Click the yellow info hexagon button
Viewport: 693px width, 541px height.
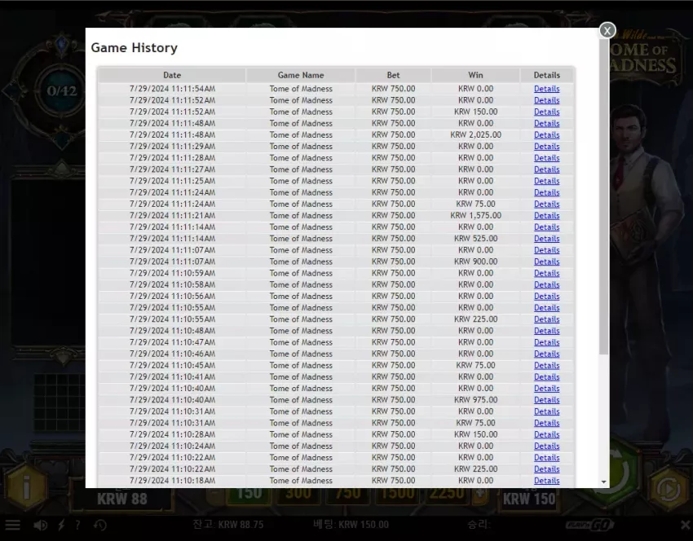pyautogui.click(x=27, y=487)
